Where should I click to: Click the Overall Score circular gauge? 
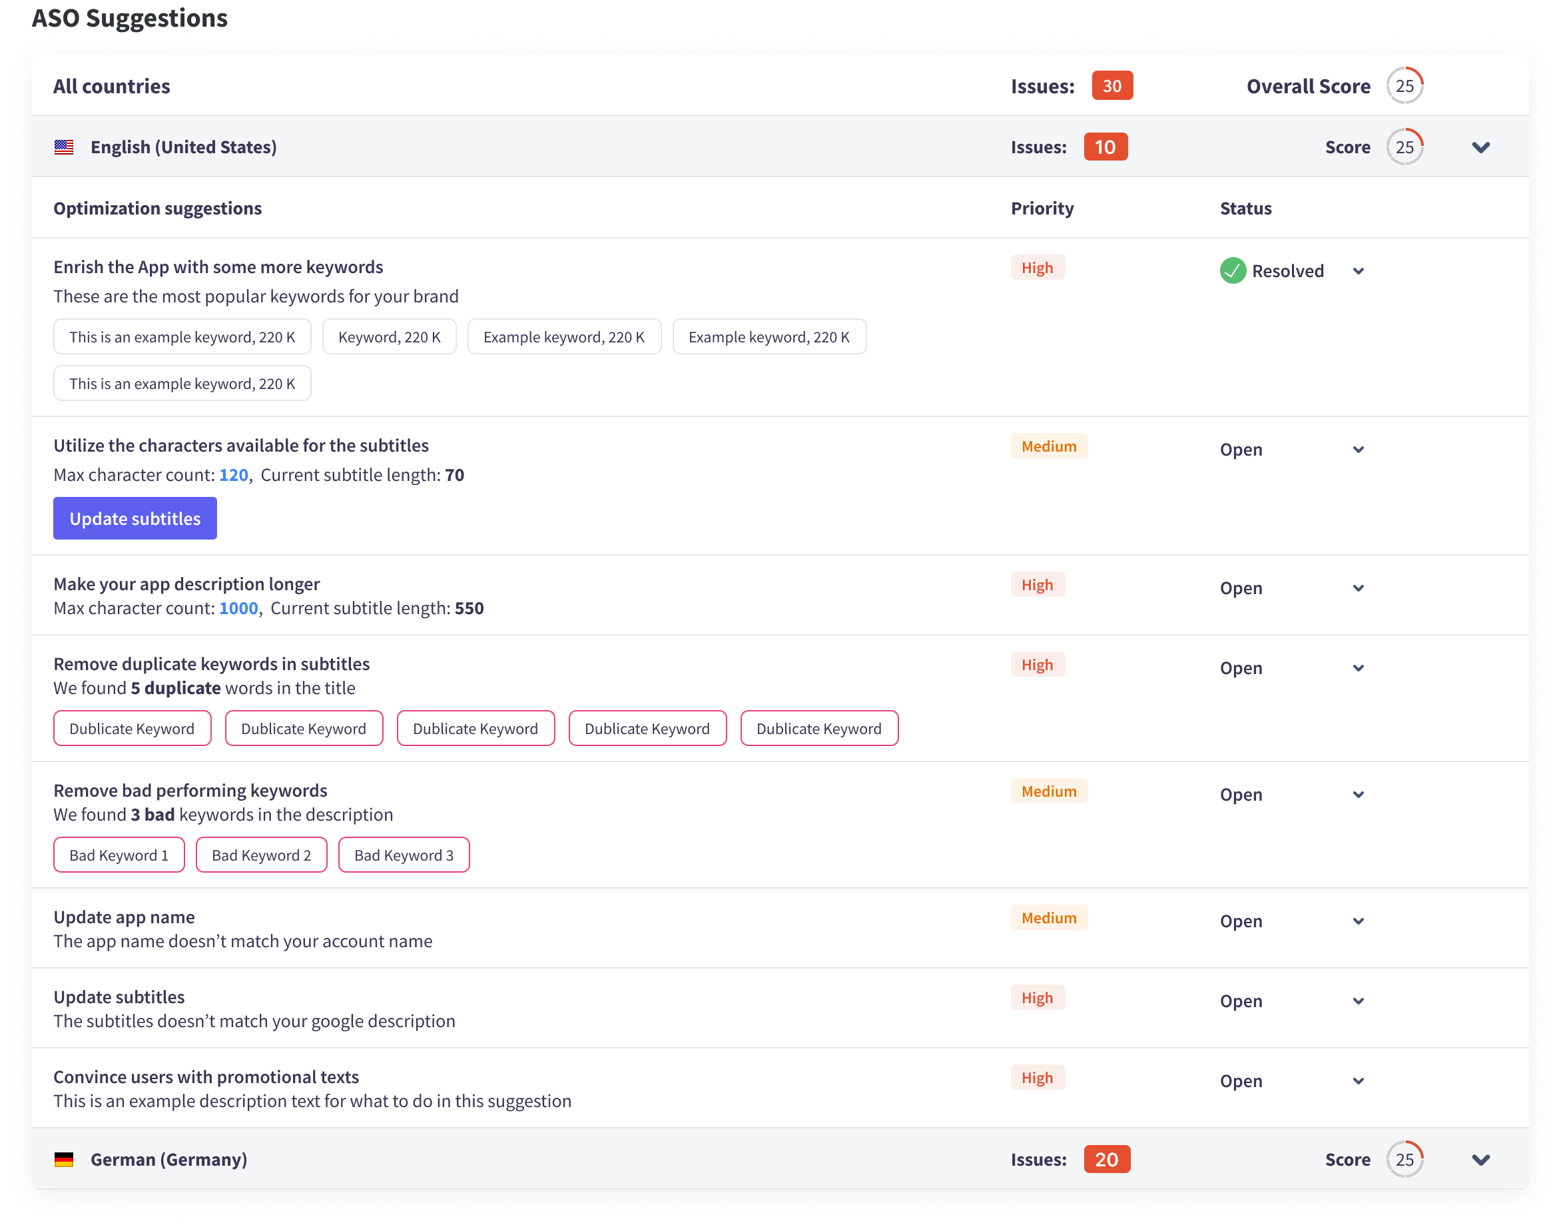click(x=1404, y=86)
